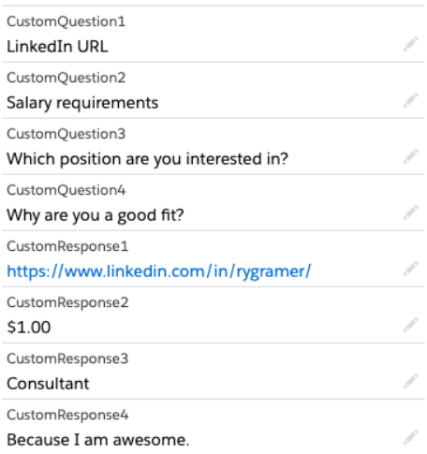The height and width of the screenshot is (454, 427).
Task: Click the $1.00 response value
Action: tap(29, 328)
